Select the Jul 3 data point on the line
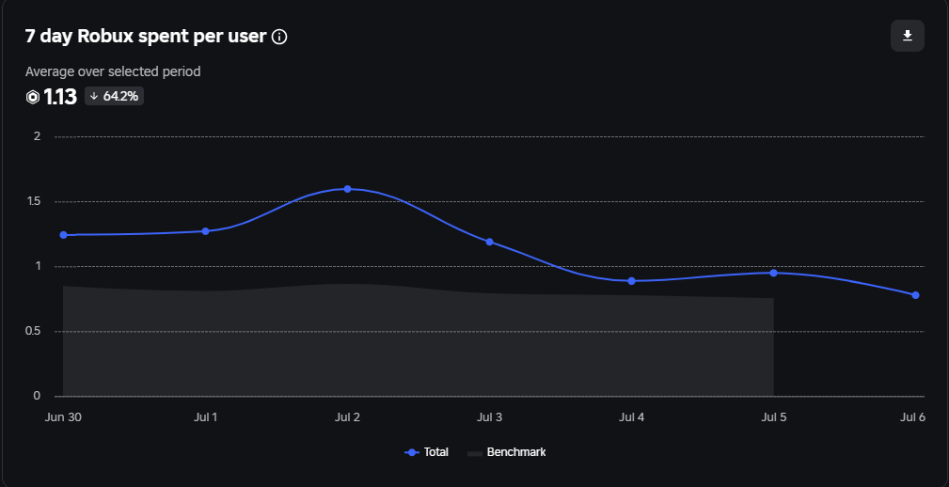Image resolution: width=949 pixels, height=487 pixels. pyautogui.click(x=489, y=242)
